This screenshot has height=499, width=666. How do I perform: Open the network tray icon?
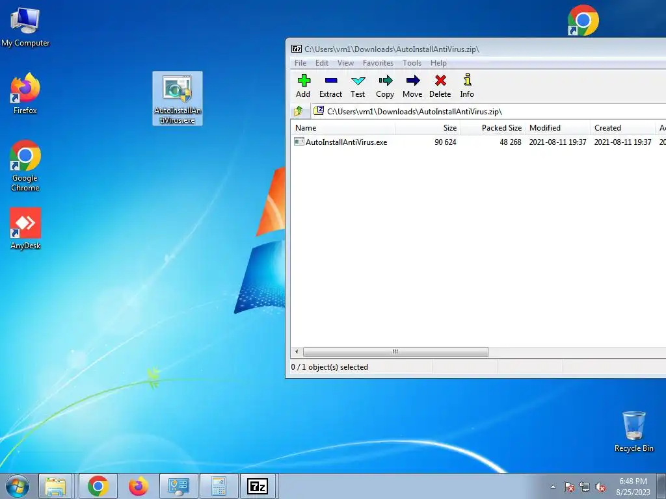point(585,487)
